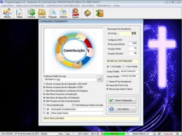Click the Nº ATUAL field showing 22

click(128, 33)
